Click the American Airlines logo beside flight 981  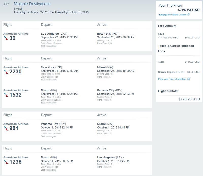coord(6,128)
